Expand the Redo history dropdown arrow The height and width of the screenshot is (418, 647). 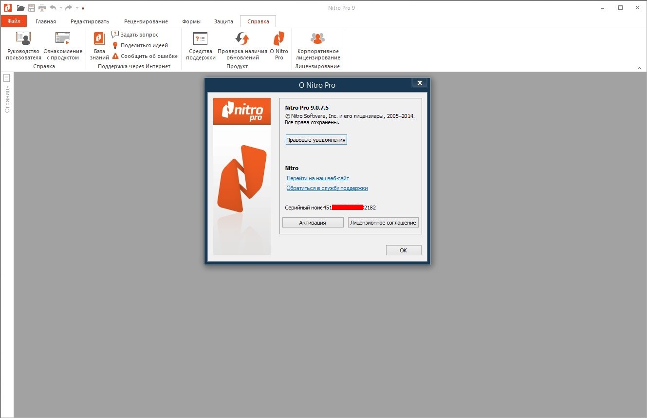pos(77,8)
